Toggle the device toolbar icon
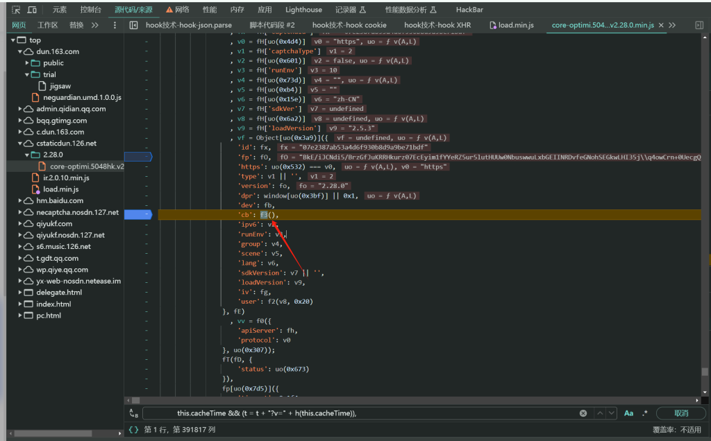Viewport: 711px width, 441px height. (33, 10)
